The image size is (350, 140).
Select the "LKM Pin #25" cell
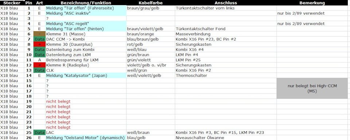(226, 60)
